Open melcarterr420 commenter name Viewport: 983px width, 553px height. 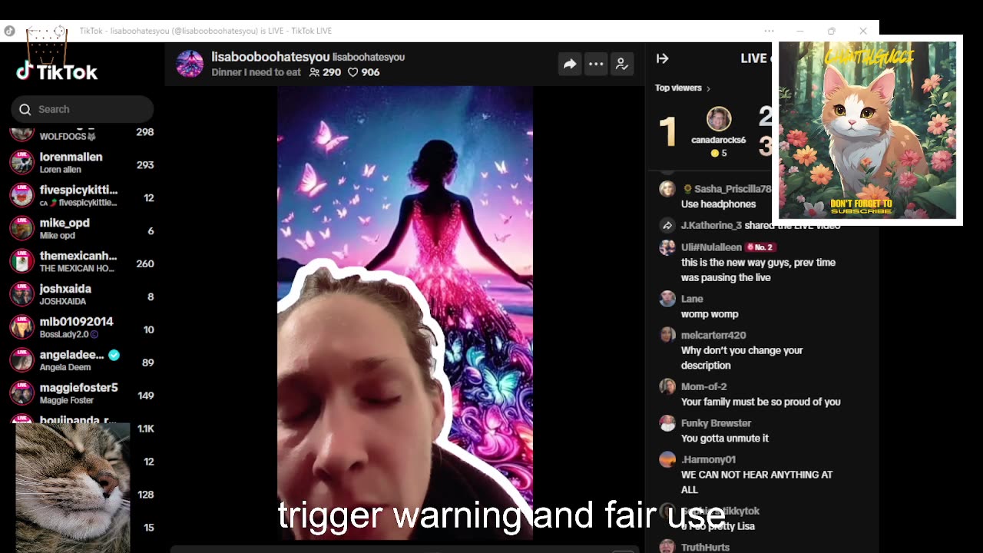coord(713,335)
